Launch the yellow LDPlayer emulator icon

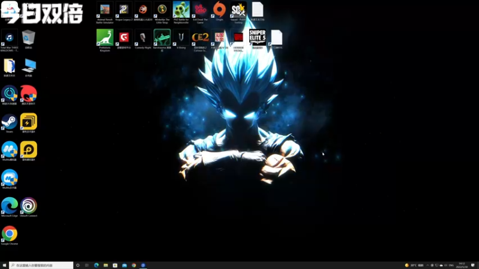[28, 151]
